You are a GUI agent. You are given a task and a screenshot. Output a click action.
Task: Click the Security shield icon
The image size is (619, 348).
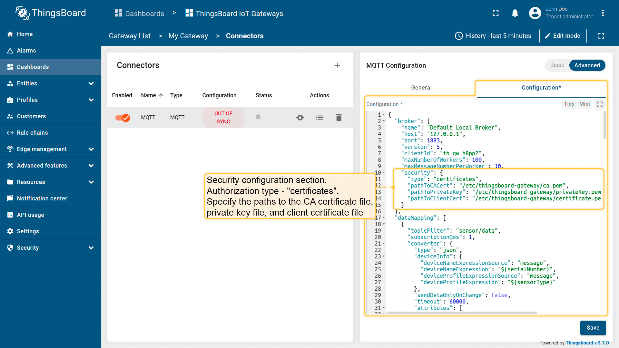(10, 248)
